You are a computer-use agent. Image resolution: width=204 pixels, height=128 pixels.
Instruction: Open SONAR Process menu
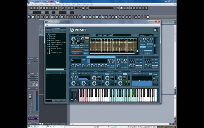click(41, 4)
